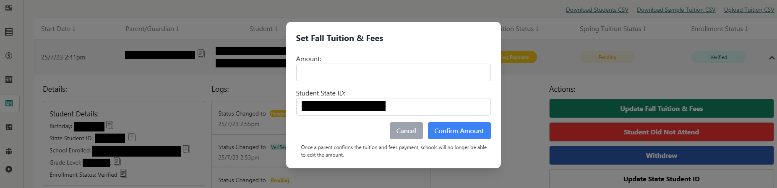Click the Amount input field
The image size is (777, 188).
click(393, 72)
